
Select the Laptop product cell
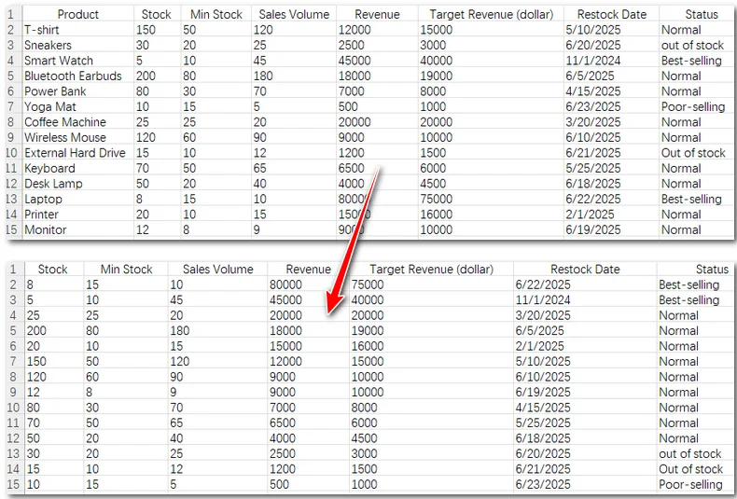[x=78, y=200]
